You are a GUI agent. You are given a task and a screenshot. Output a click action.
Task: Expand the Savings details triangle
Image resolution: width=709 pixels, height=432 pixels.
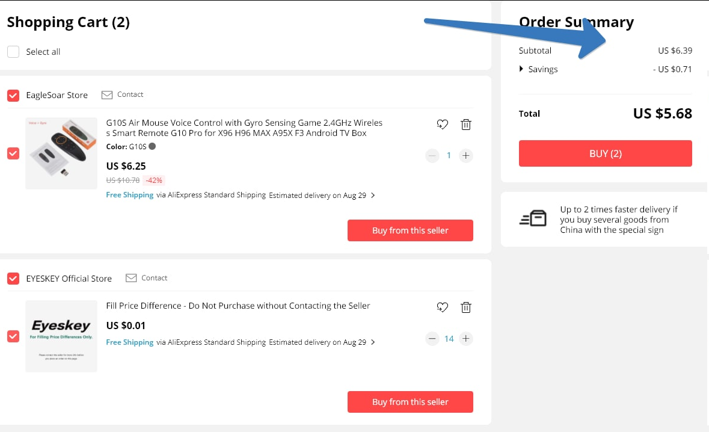pyautogui.click(x=521, y=69)
